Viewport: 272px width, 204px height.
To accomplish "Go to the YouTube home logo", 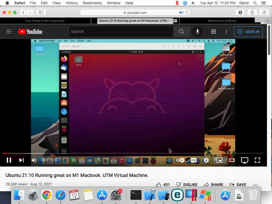I will [30, 32].
